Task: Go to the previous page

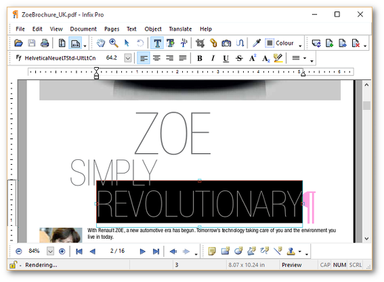Action: point(93,251)
